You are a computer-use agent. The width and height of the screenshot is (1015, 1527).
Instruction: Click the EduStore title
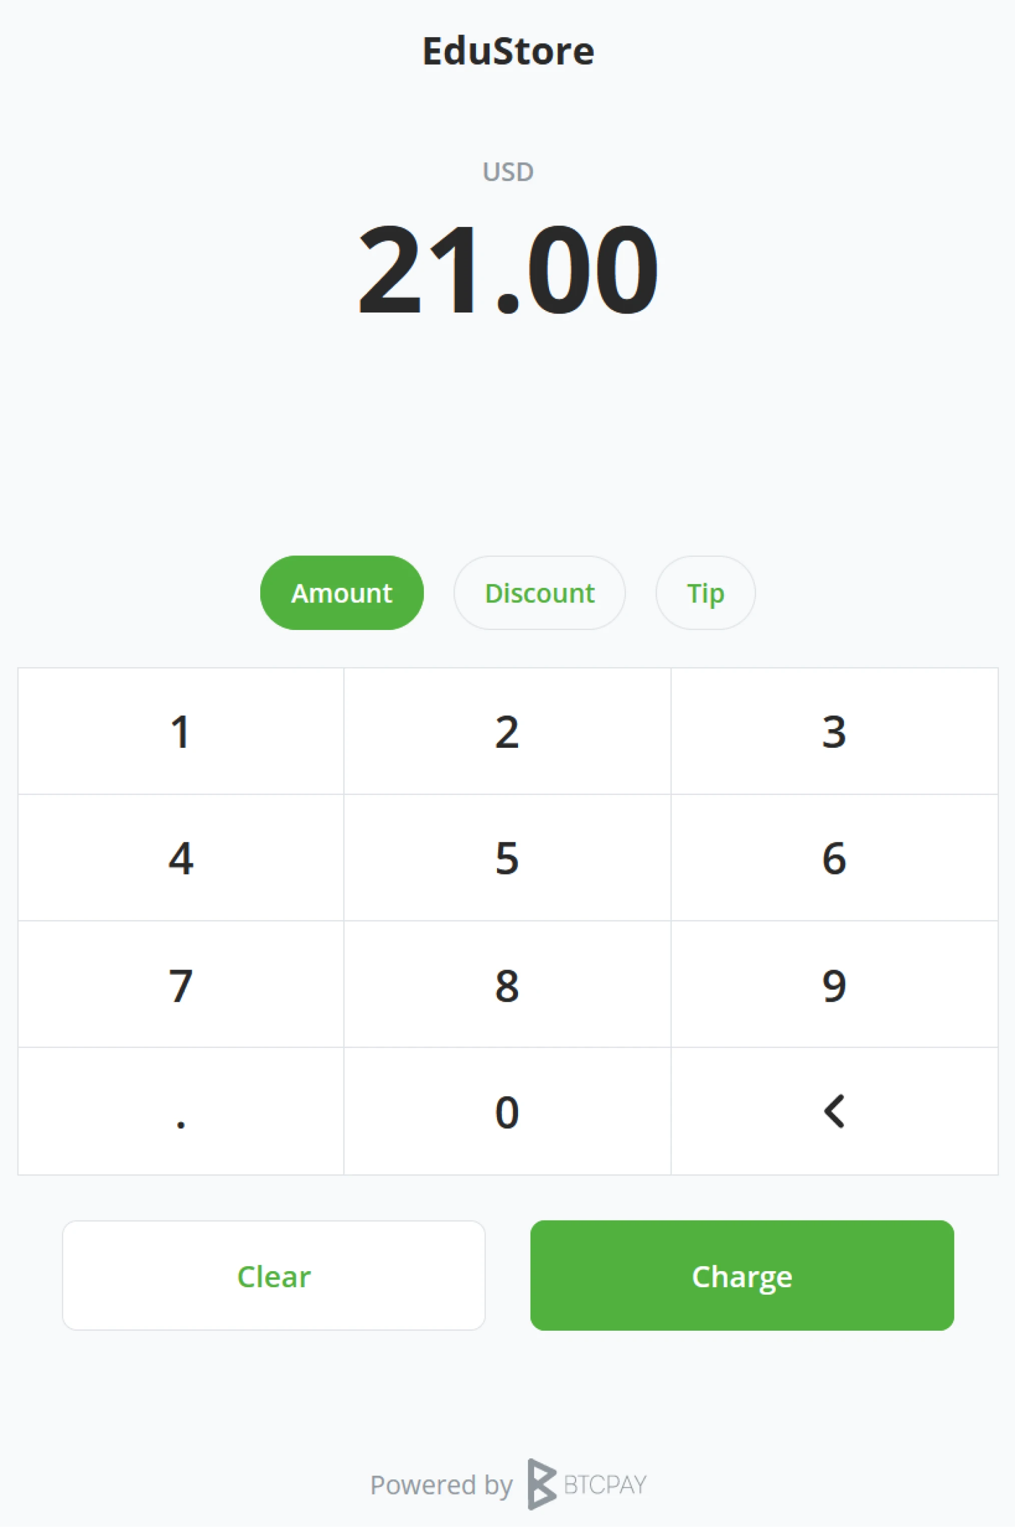[x=507, y=51]
